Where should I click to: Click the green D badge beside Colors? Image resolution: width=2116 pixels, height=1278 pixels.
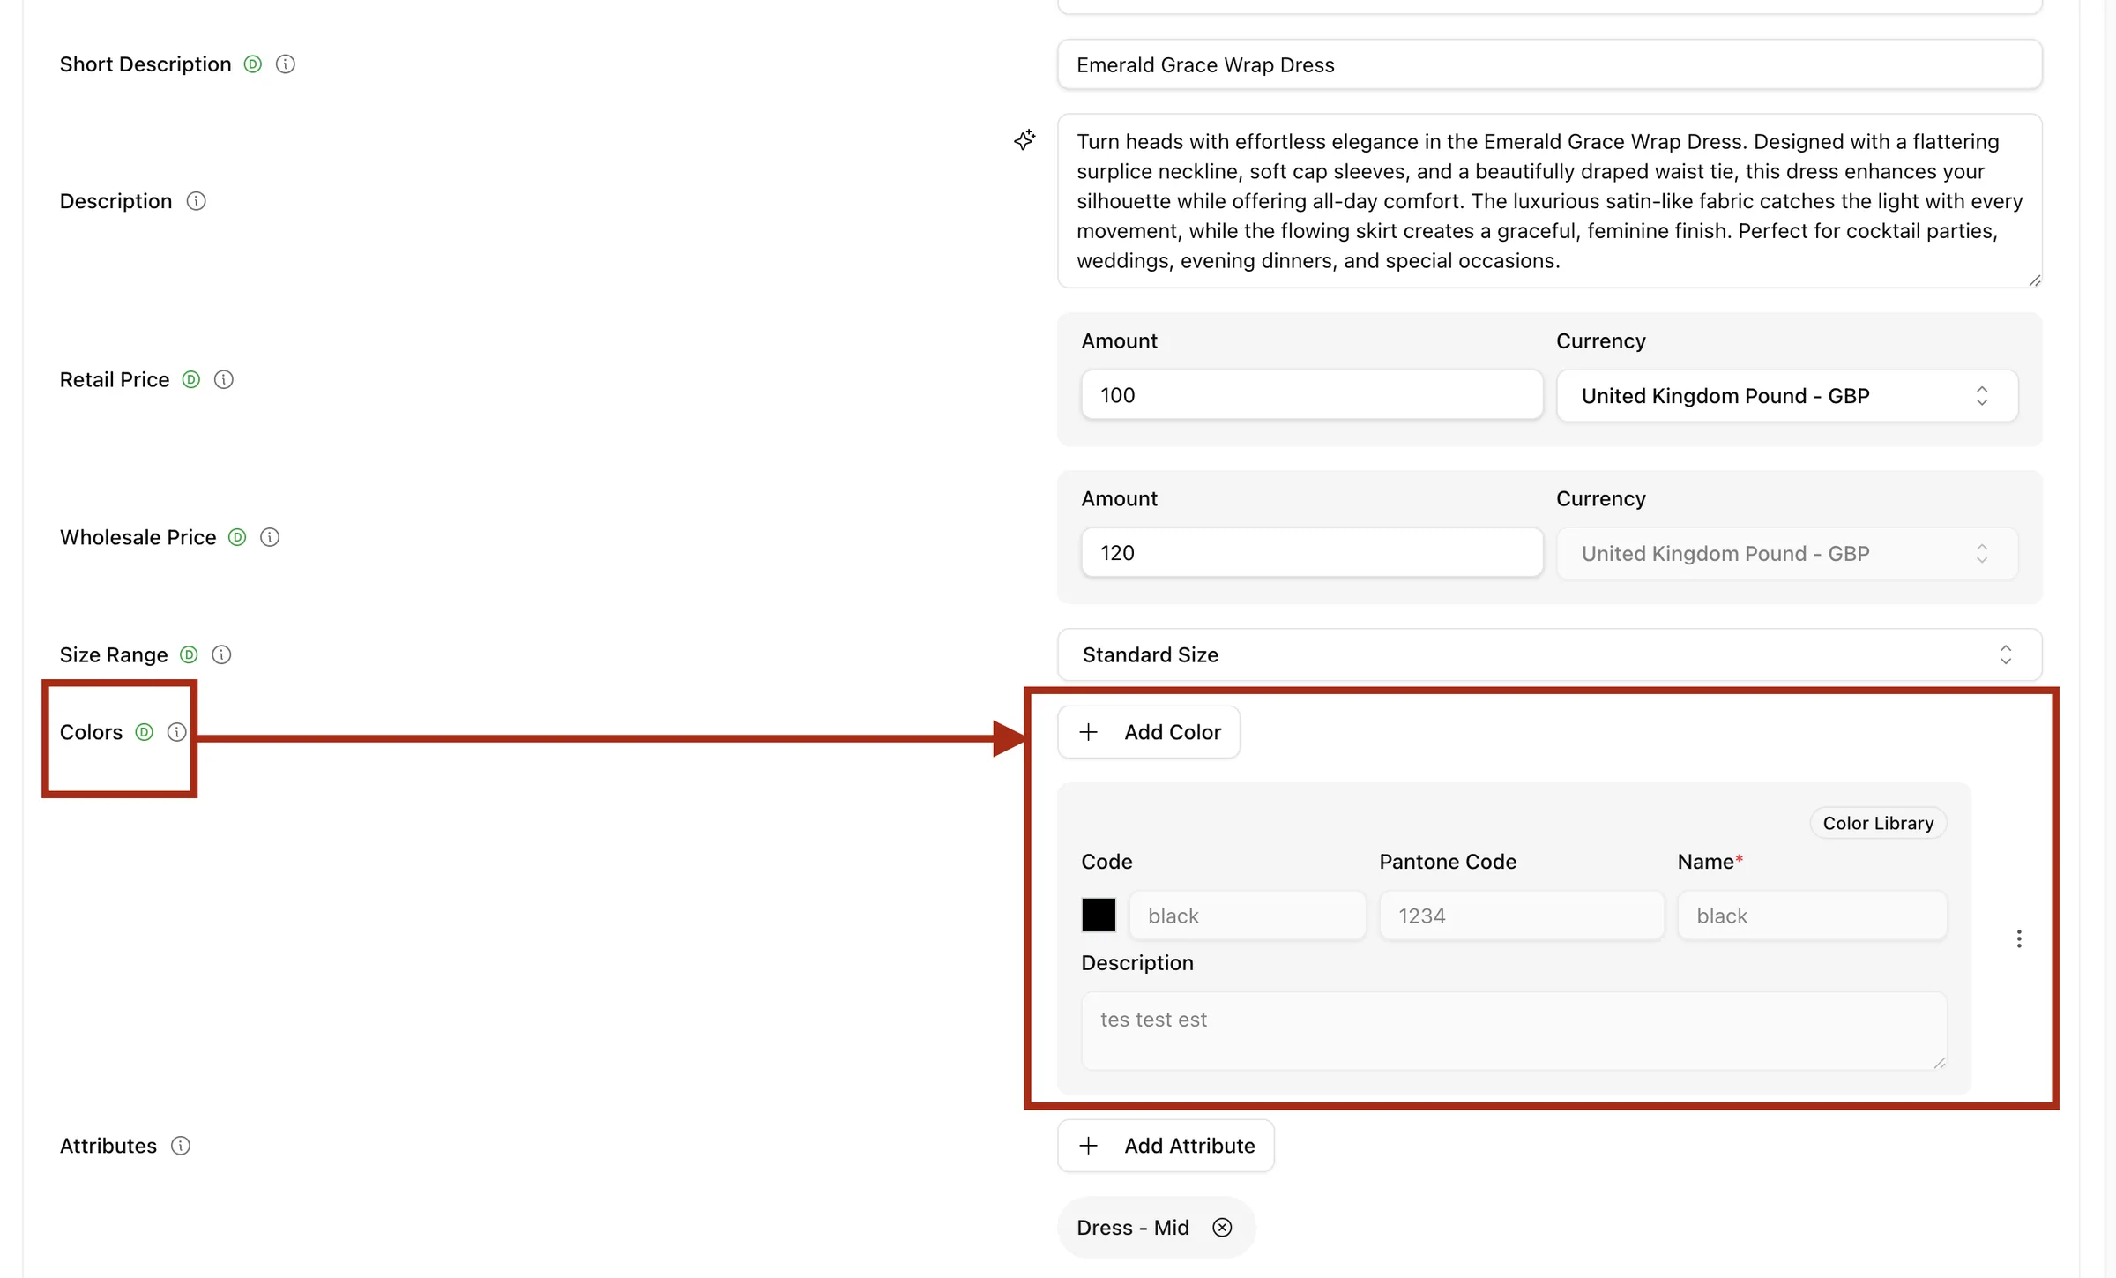click(x=145, y=732)
